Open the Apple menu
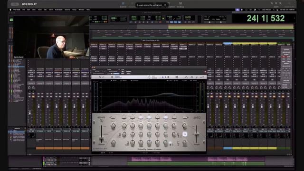Image resolution: width=304 pixels, height=171 pixels. [x=10, y=9]
